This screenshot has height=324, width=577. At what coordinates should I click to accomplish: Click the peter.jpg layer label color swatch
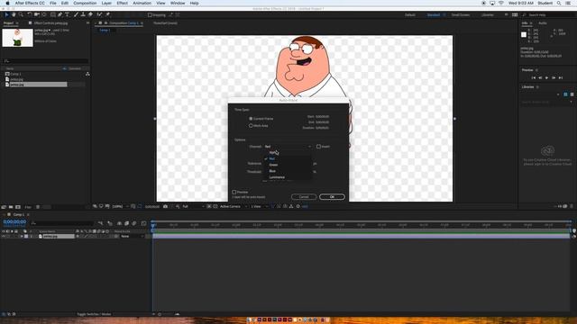point(26,236)
